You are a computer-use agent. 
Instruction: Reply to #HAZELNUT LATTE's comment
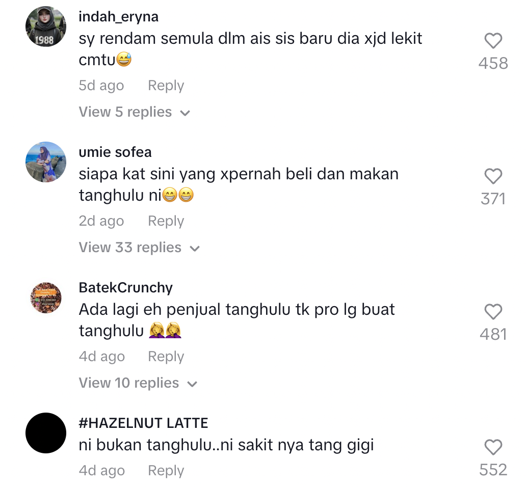(166, 471)
